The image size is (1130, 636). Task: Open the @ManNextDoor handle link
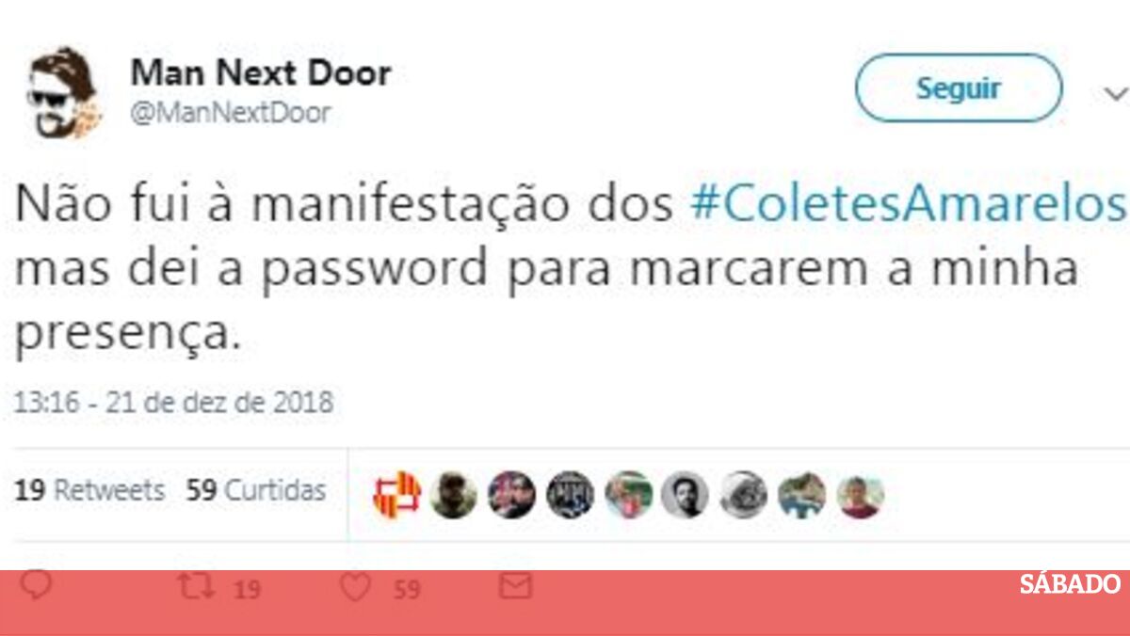(x=231, y=113)
